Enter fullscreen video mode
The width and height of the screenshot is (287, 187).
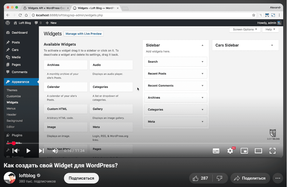coord(272,151)
